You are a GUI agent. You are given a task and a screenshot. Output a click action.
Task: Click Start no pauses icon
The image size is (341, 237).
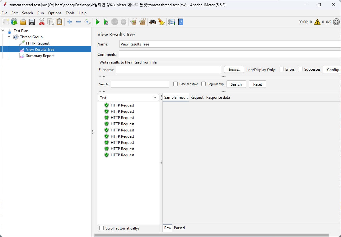coord(106,22)
